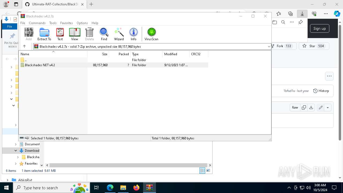343x193 pixels.
Task: Open the File menu in WinRAR
Action: pos(23,23)
